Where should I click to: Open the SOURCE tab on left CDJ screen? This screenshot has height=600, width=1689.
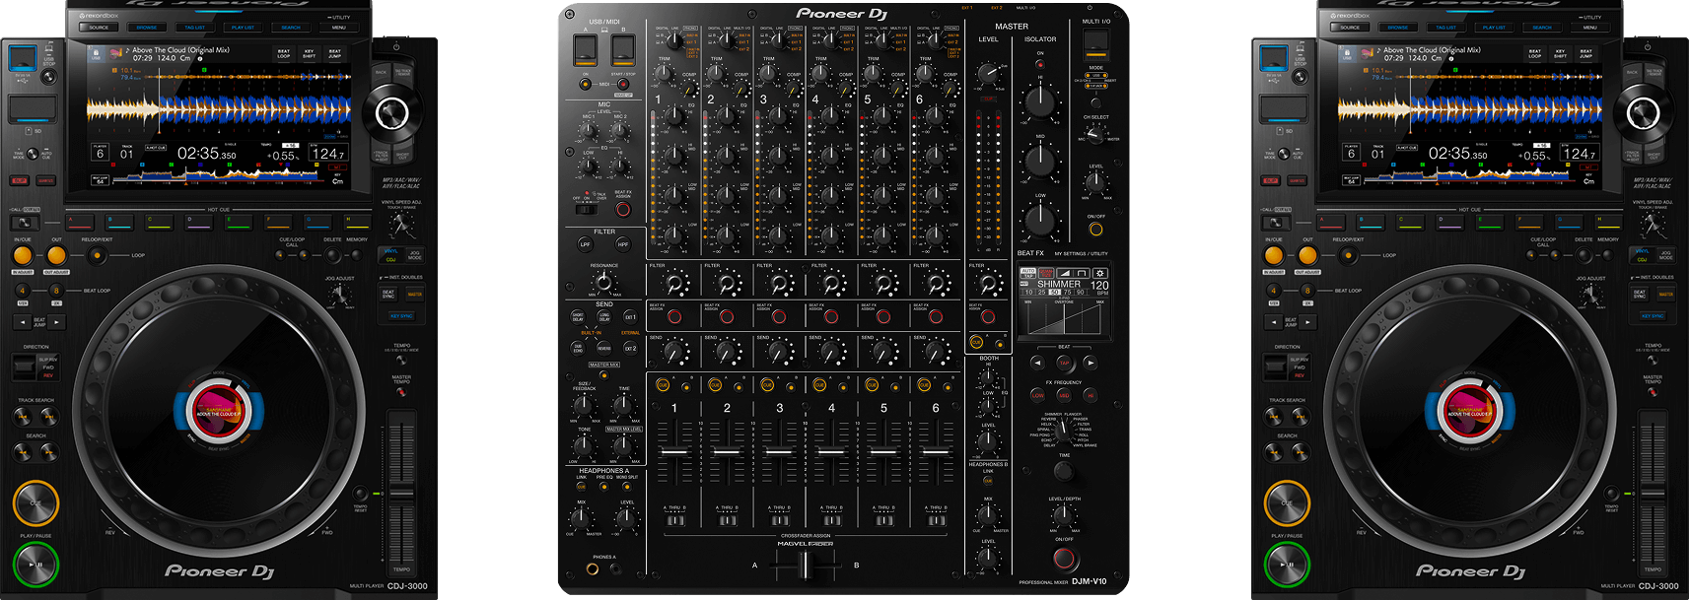click(x=99, y=28)
